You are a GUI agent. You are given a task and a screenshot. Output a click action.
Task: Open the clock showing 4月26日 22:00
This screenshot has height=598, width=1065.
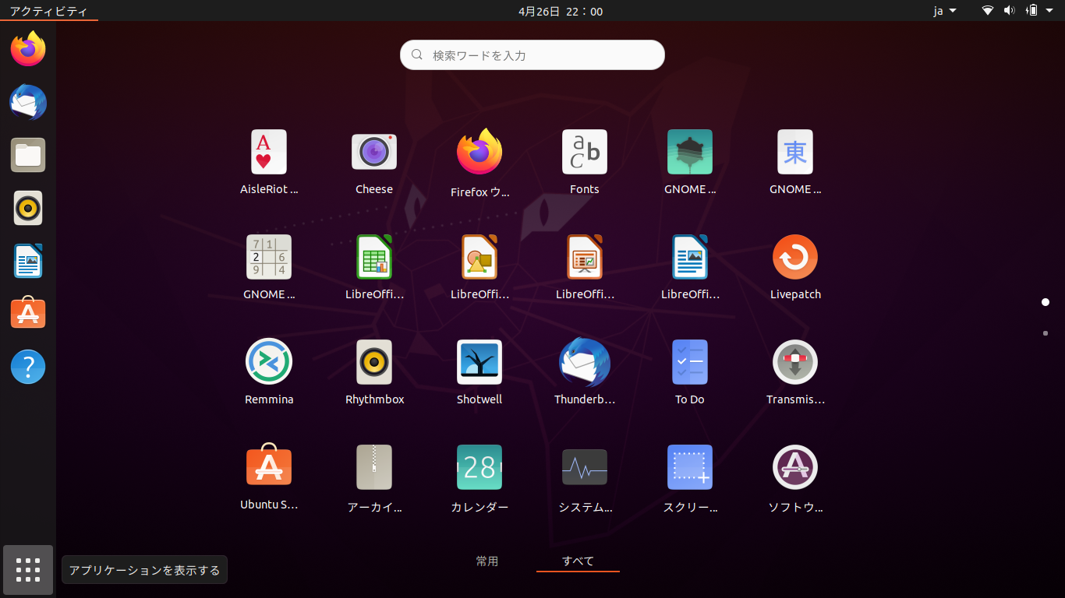(x=561, y=11)
